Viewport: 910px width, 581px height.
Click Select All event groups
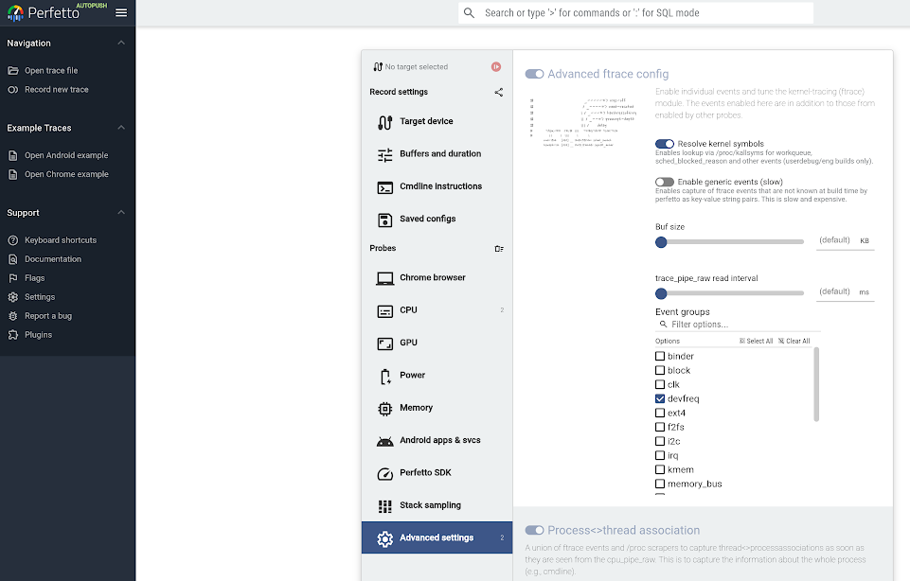[756, 341]
